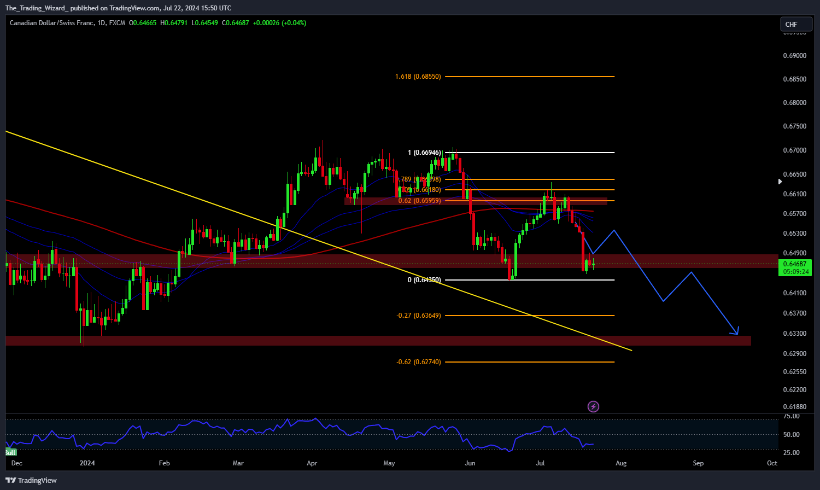Click the +0.00026 (+0.04%) change value
The width and height of the screenshot is (820, 490).
279,23
